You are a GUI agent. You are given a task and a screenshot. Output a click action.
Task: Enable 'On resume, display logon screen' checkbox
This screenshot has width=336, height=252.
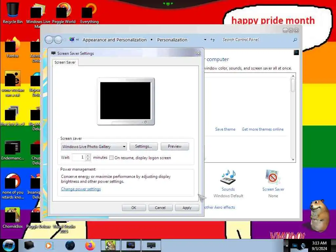[x=111, y=158]
